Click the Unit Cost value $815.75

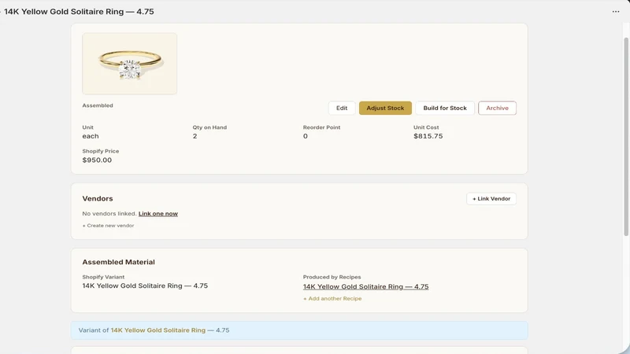click(428, 136)
